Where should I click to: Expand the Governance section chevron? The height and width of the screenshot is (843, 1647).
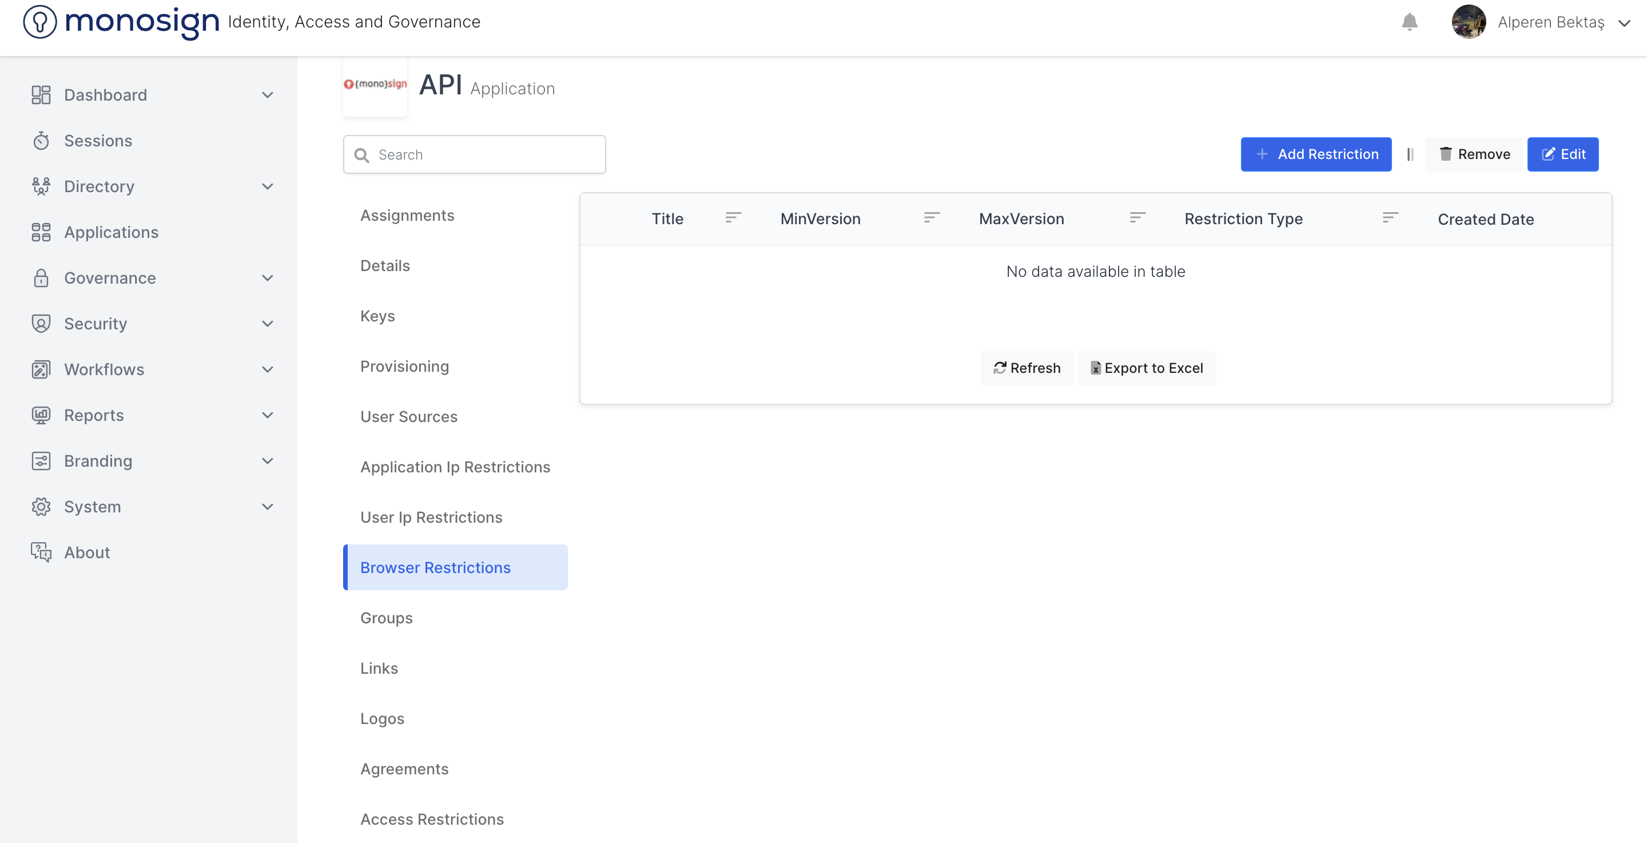click(x=268, y=278)
